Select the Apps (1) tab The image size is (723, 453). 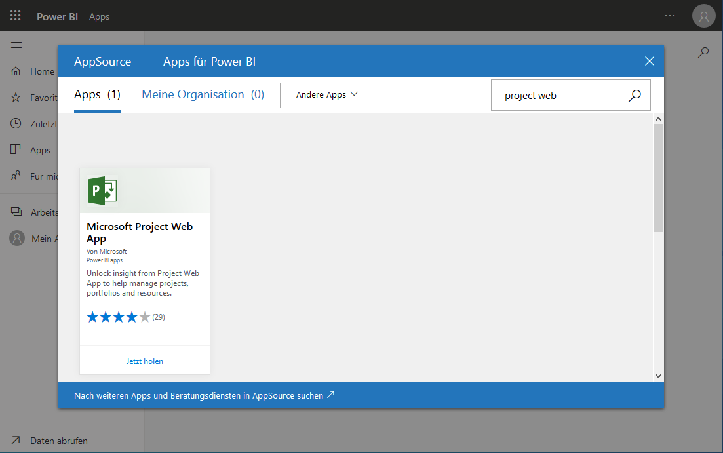point(97,94)
